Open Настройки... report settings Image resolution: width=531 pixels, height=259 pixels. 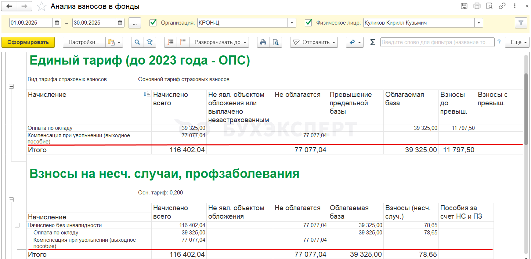[x=84, y=42]
